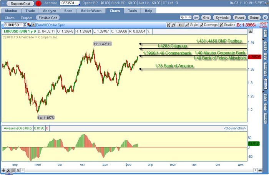Click the B: 1.3956 bid price
Screen dimensions: 269x175
click(247, 25)
